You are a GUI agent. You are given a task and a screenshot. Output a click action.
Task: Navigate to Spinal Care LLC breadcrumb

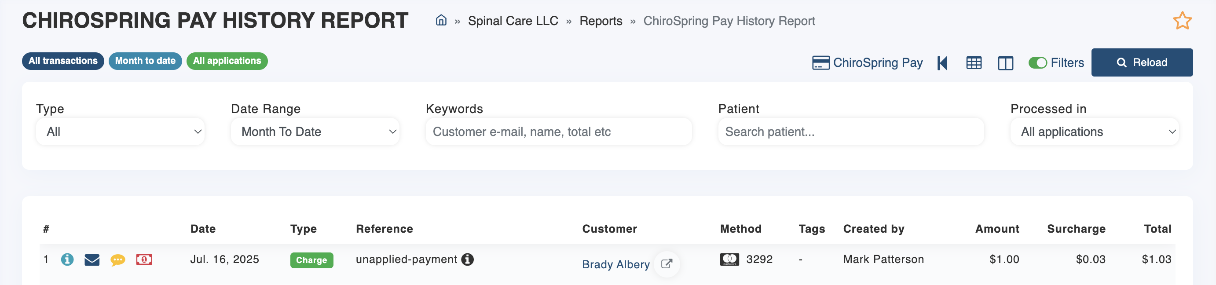pos(513,21)
